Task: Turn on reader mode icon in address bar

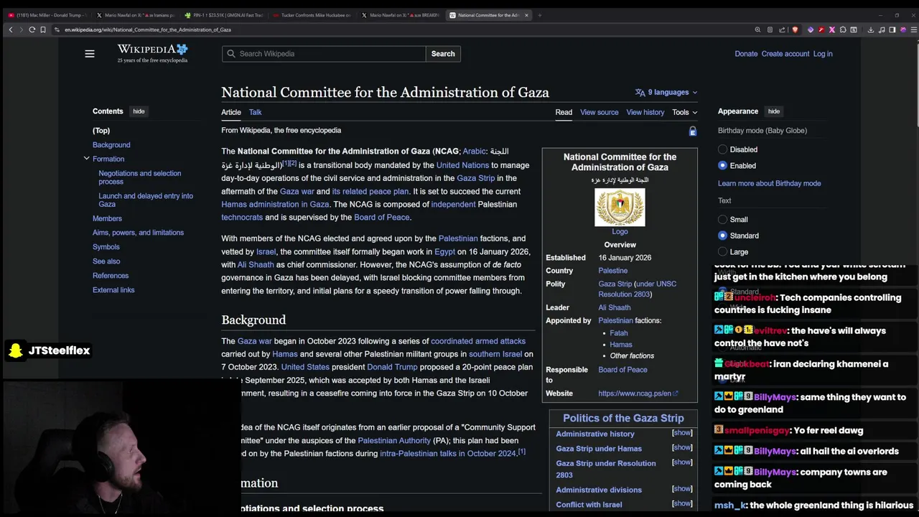Action: click(770, 29)
